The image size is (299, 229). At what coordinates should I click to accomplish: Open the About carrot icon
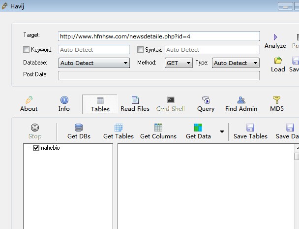click(x=29, y=100)
